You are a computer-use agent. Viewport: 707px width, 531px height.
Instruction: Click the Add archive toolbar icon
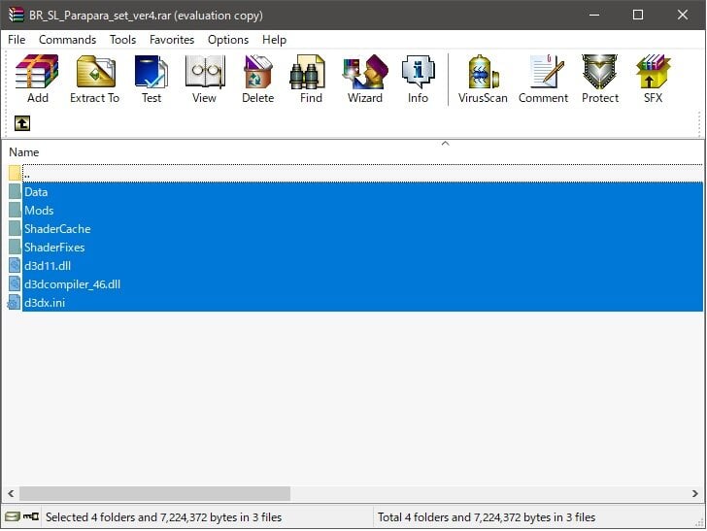coord(38,80)
